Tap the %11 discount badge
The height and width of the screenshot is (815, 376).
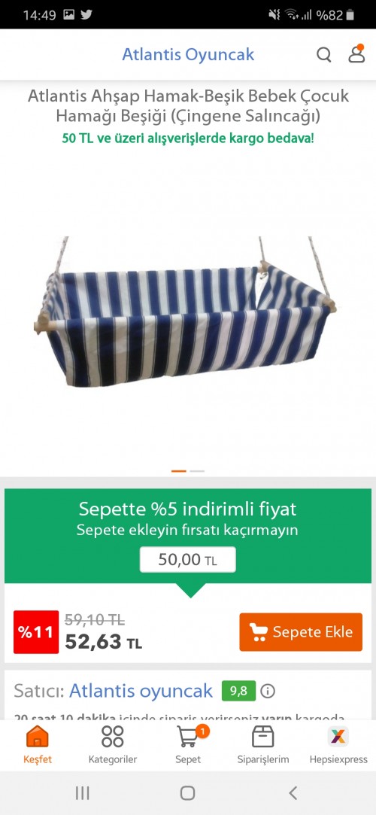click(x=36, y=632)
